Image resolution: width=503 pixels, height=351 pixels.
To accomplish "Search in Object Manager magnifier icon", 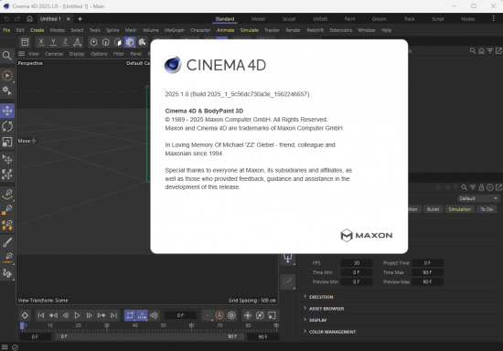I will tap(473, 50).
